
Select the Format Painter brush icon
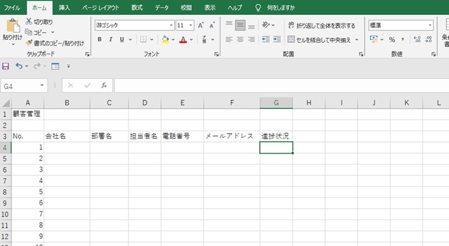click(29, 43)
